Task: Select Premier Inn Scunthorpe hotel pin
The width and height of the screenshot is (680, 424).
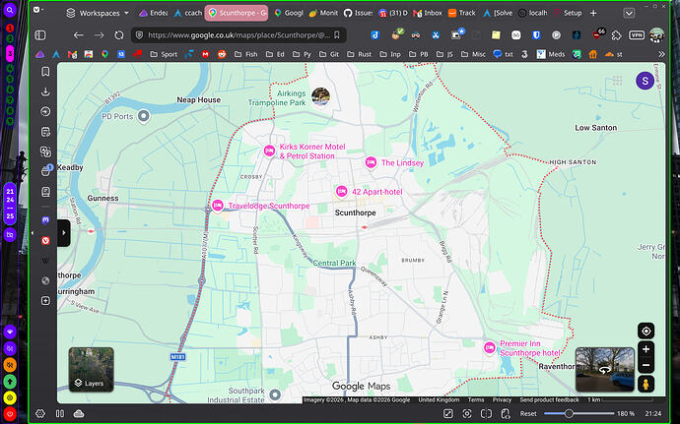Action: pyautogui.click(x=489, y=348)
